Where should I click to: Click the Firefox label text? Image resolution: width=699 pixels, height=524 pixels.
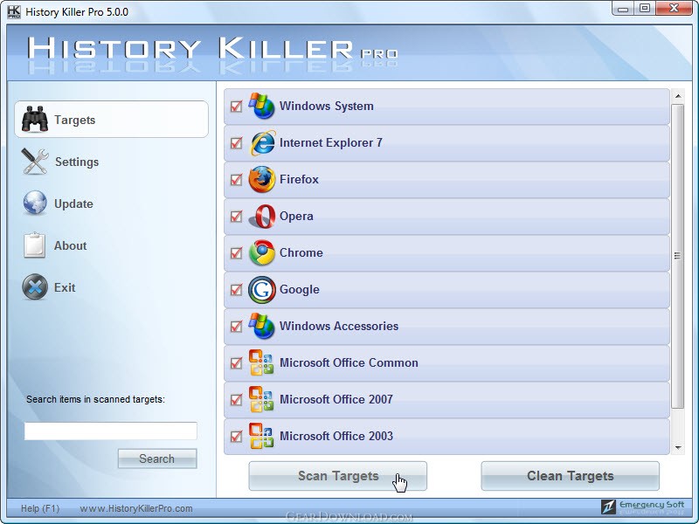point(299,179)
